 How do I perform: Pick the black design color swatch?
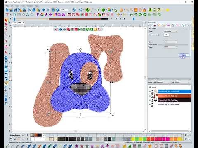40,135
